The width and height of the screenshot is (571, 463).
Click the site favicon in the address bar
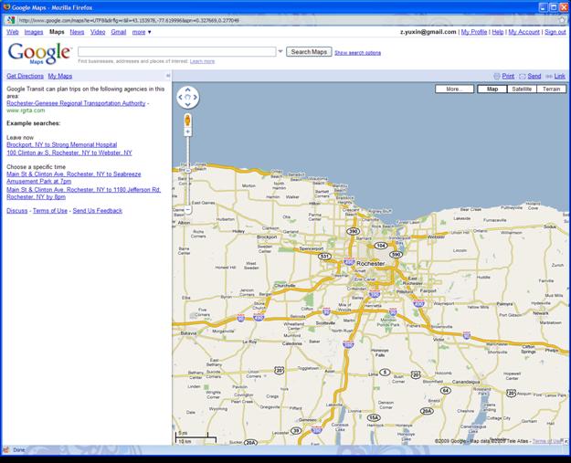click(x=11, y=20)
